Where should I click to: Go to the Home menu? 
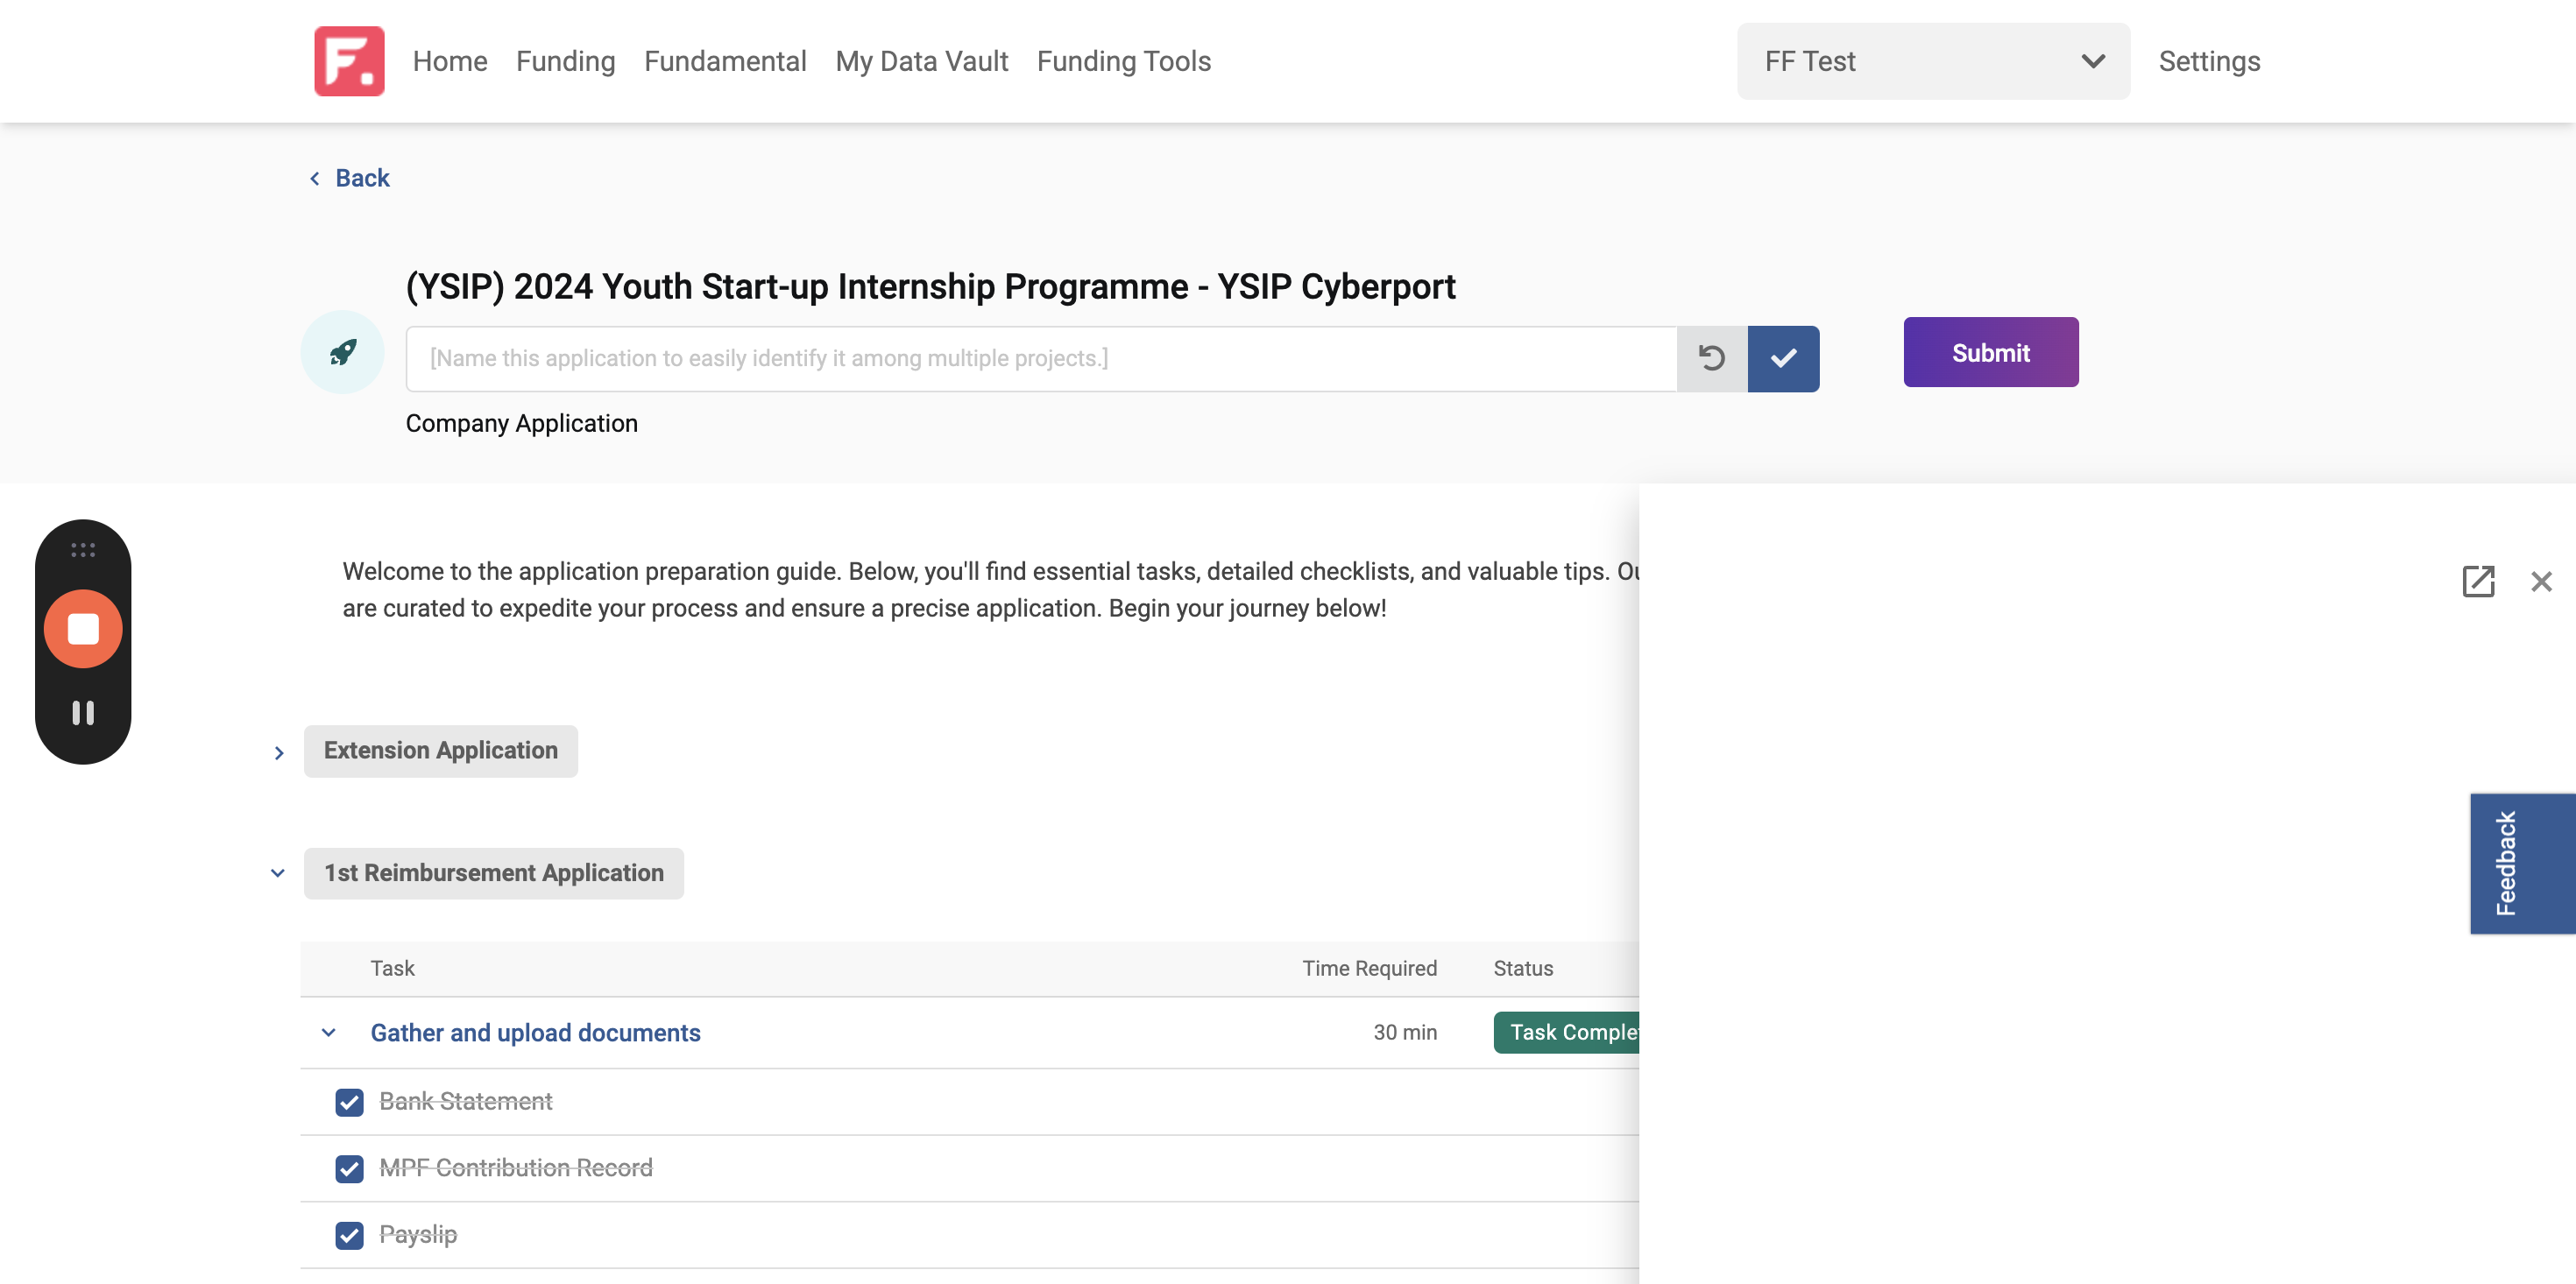(450, 61)
